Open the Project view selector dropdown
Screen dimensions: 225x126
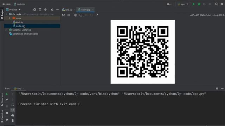13,9
